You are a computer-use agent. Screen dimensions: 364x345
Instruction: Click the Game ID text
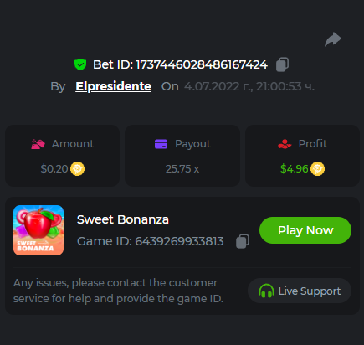click(151, 241)
